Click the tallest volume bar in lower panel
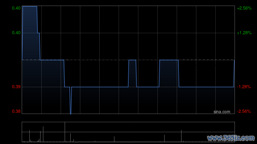257x144 pixels. [65, 132]
